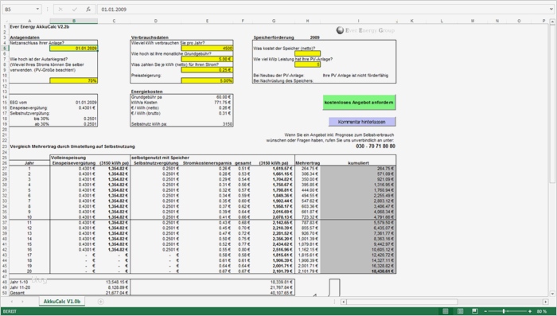Select the yellow kWp Leistung cell
This screenshot has height=316, width=557.
pos(307,64)
